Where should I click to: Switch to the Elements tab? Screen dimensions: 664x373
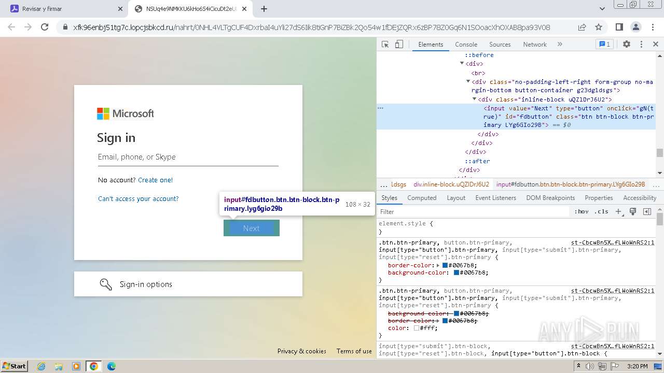[x=431, y=45]
